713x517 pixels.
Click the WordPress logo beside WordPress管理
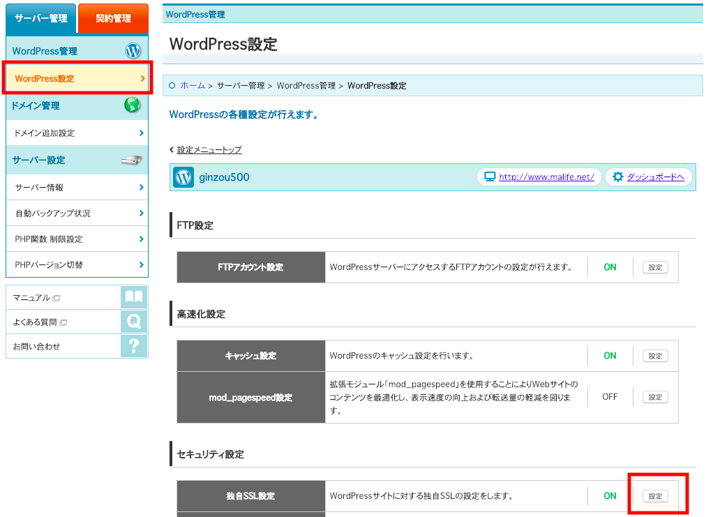coord(133,50)
